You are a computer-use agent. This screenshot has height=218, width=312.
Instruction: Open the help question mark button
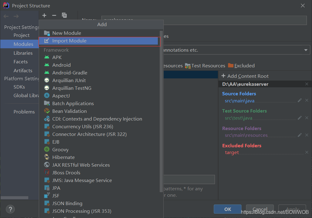(10, 209)
